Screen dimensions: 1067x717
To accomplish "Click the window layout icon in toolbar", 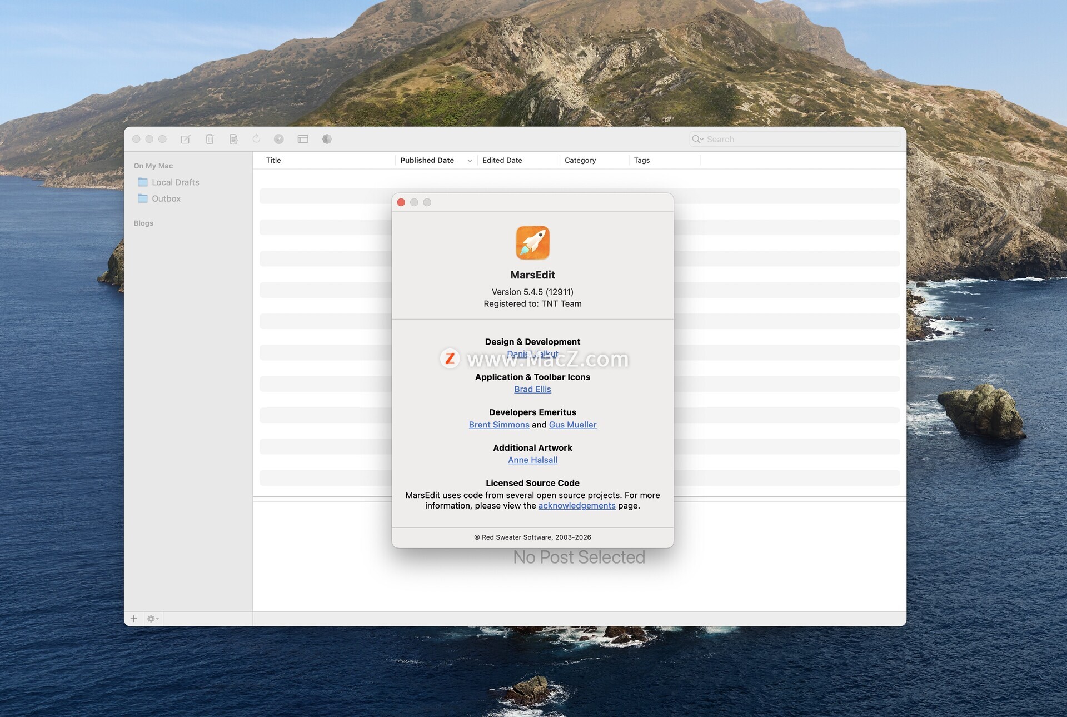I will [303, 139].
